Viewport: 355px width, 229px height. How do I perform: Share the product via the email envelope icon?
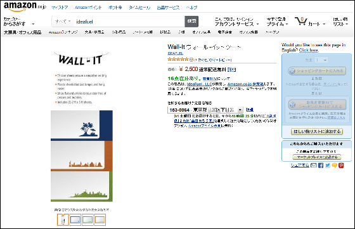click(314, 166)
